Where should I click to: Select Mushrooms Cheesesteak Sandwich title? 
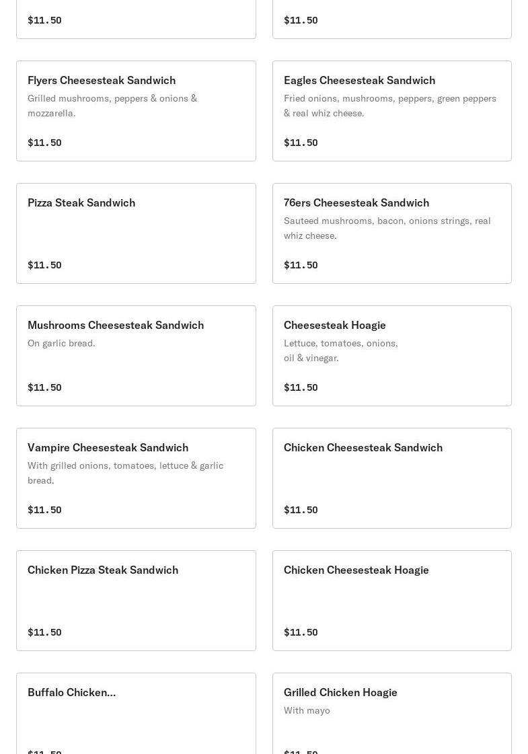116,325
